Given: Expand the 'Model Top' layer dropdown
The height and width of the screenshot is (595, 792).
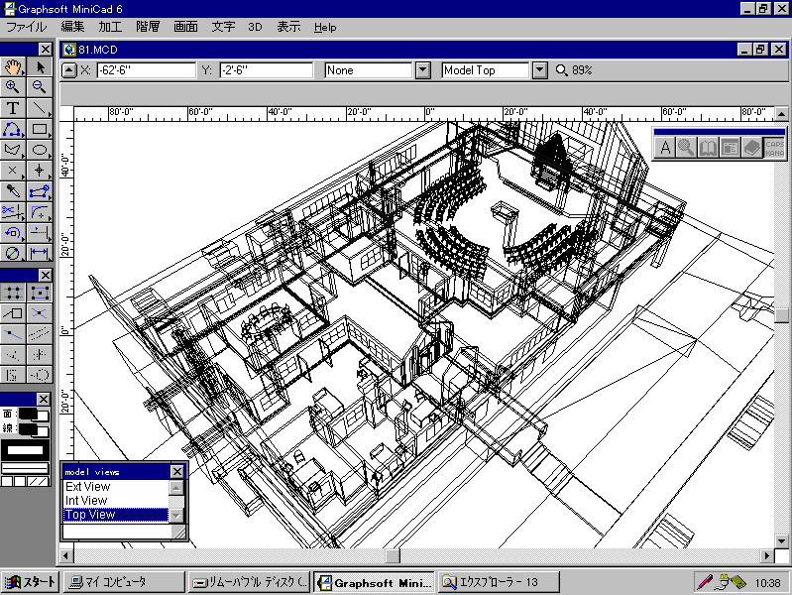Looking at the screenshot, I should point(539,70).
